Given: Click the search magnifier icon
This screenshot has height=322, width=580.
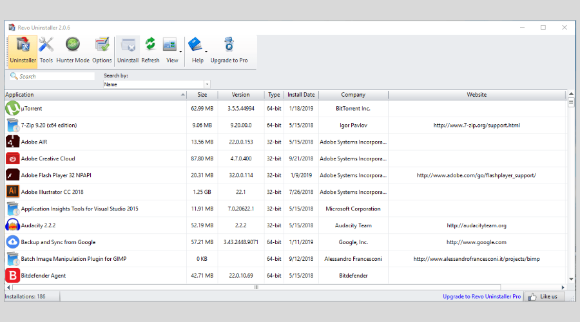Looking at the screenshot, I should tap(14, 76).
